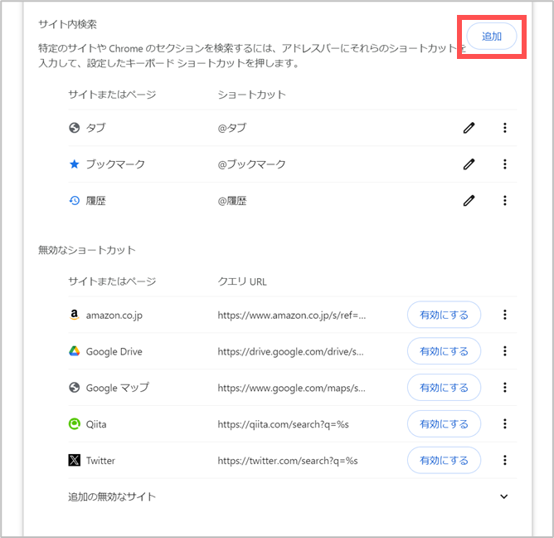Click the クエリ URL column header
The width and height of the screenshot is (554, 538).
point(242,281)
